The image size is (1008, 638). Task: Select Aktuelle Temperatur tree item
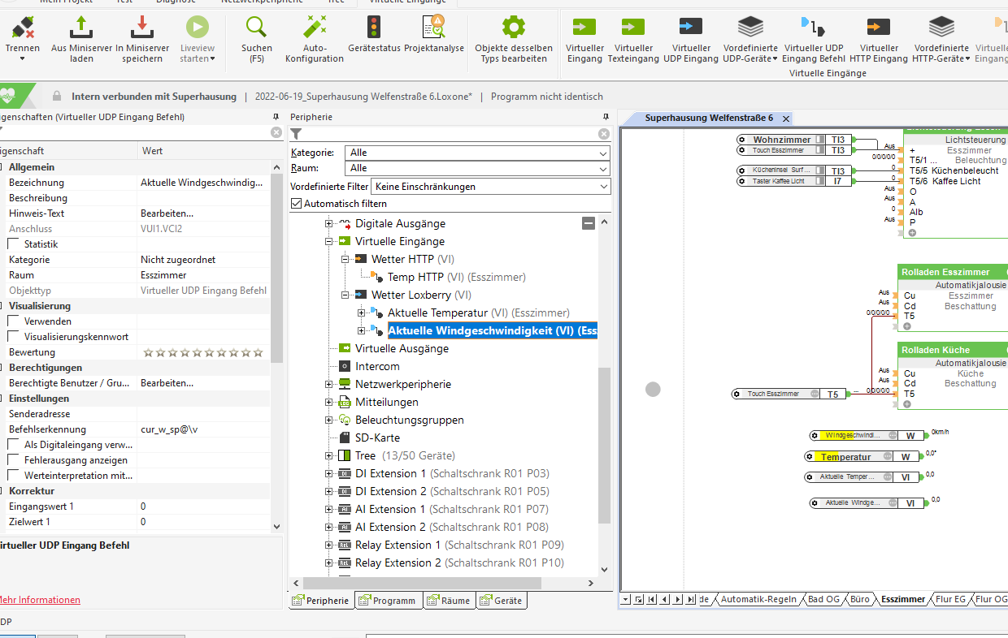437,313
